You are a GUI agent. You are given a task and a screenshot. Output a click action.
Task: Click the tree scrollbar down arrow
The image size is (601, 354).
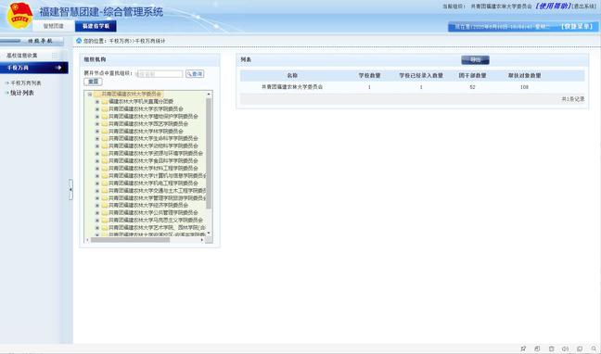coord(209,233)
